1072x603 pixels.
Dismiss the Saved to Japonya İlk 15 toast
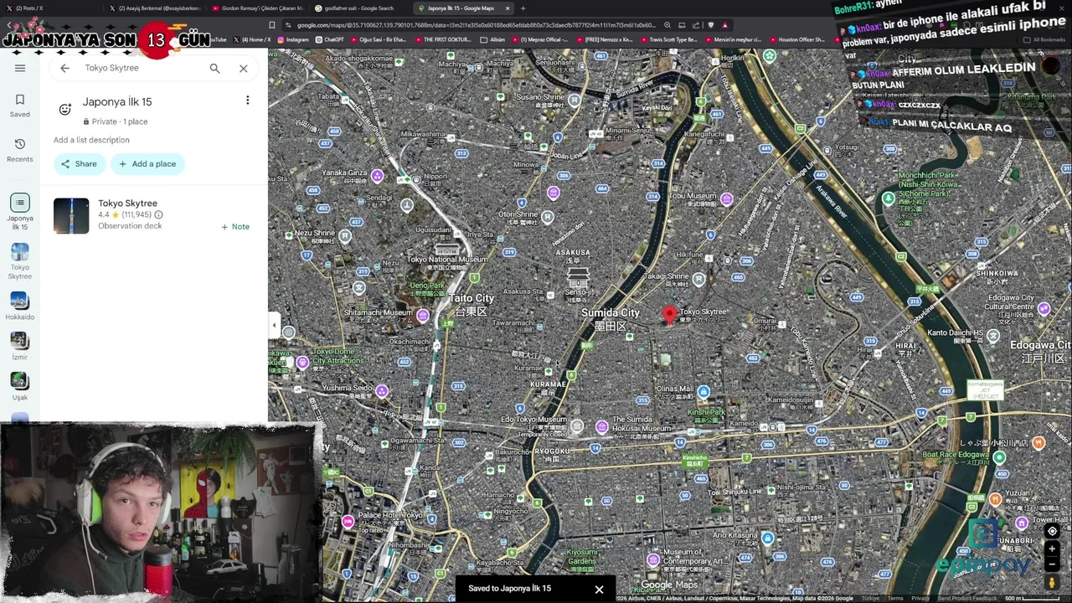[x=599, y=590]
